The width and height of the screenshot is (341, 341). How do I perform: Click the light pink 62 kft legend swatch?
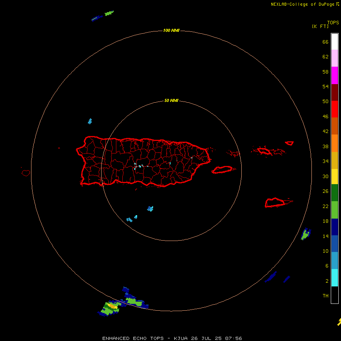pos(335,58)
